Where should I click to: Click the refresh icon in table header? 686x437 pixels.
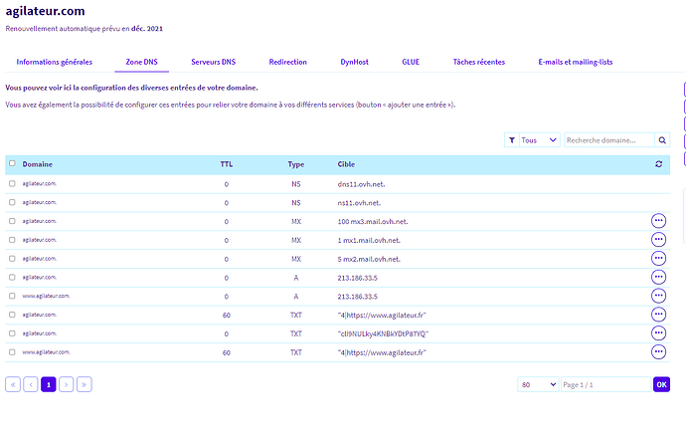(658, 164)
